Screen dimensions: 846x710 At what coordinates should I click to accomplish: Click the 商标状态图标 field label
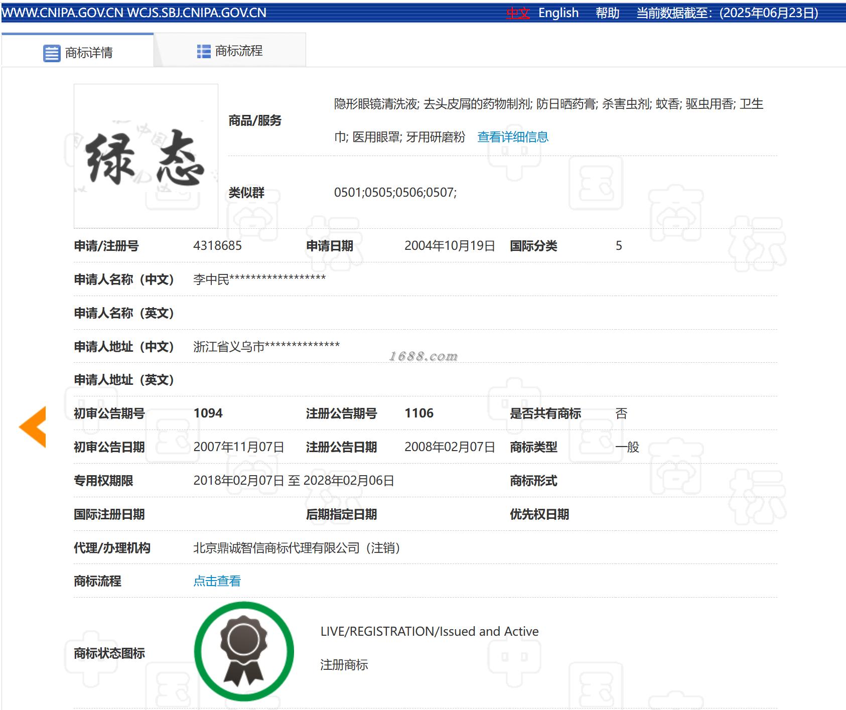[109, 653]
